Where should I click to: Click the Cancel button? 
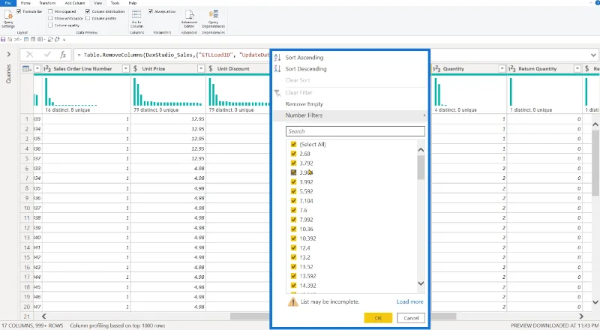coord(411,318)
